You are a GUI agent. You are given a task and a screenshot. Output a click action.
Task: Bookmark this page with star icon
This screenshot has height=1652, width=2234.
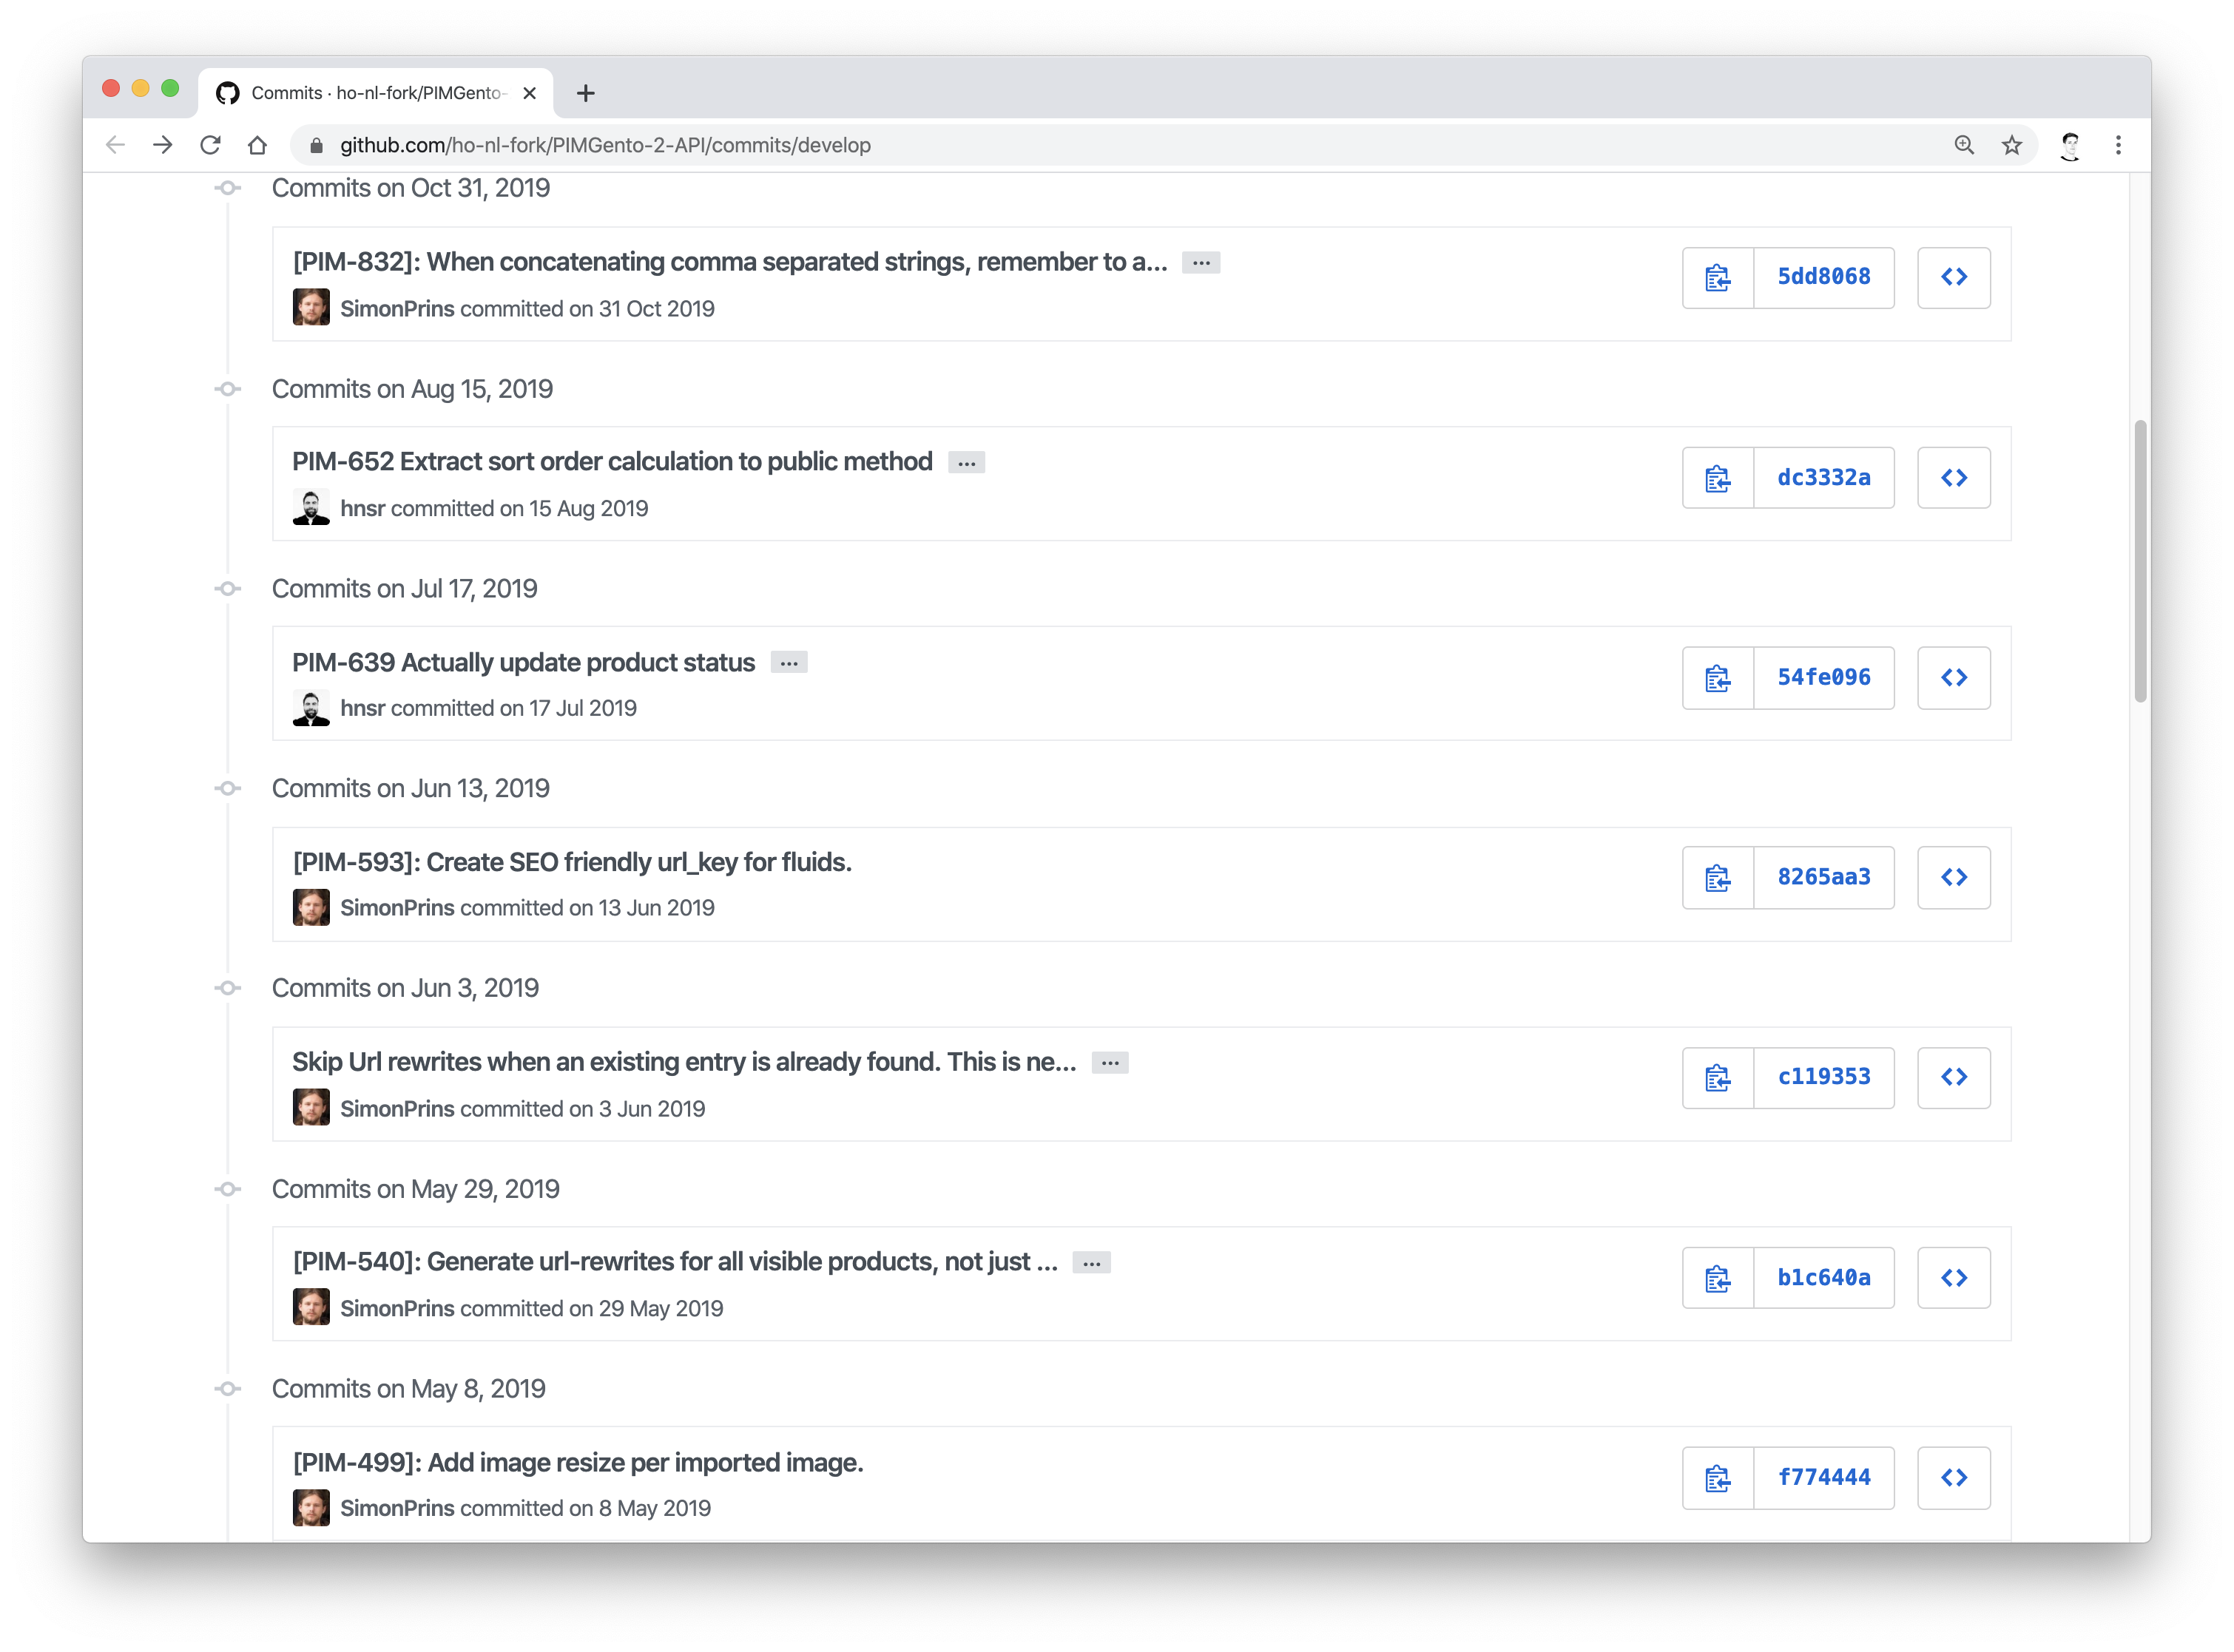point(2011,146)
